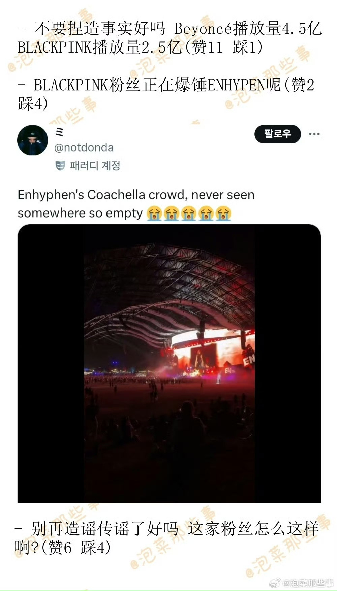This screenshot has height=591, width=337.
Task: Click the Beyoncé播放量4.5亿 comment line
Action: (x=170, y=37)
